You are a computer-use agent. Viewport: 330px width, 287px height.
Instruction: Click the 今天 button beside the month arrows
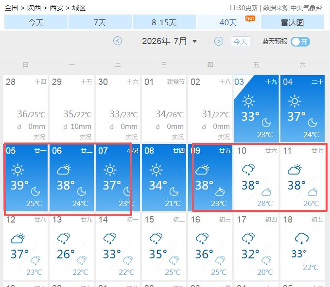pos(241,42)
